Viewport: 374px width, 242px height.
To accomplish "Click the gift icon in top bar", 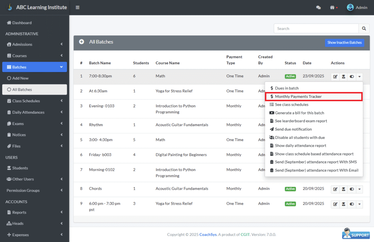I will click(332, 7).
